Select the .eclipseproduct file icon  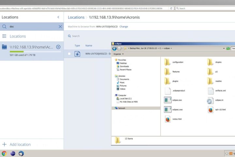coord(167,91)
